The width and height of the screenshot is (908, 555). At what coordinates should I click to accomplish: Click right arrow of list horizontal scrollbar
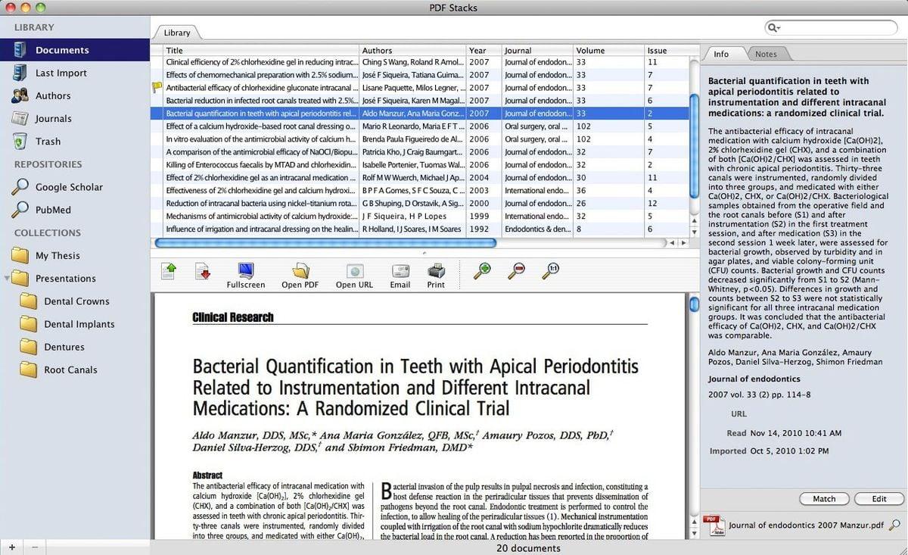(684, 243)
